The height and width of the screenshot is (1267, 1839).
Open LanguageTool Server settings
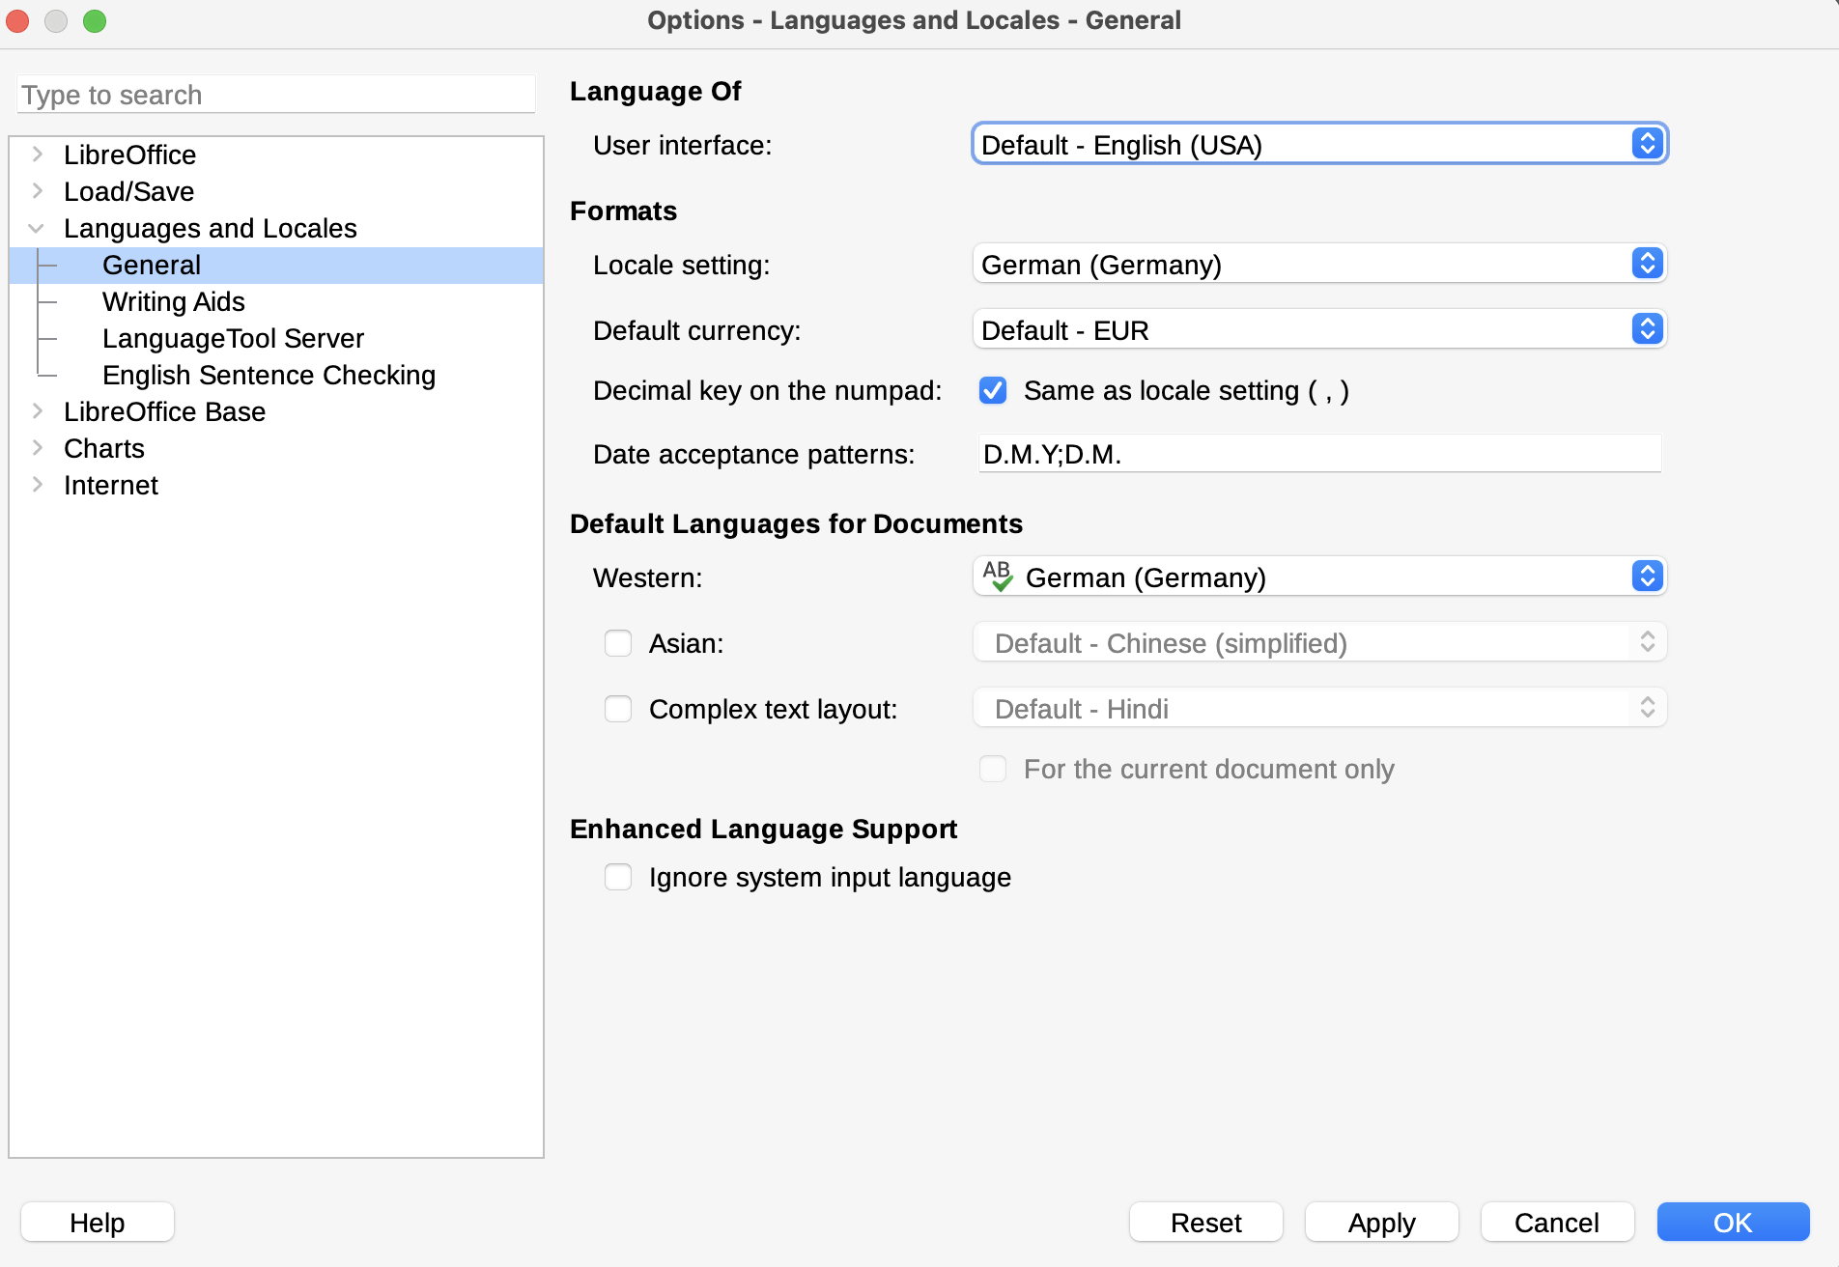233,338
